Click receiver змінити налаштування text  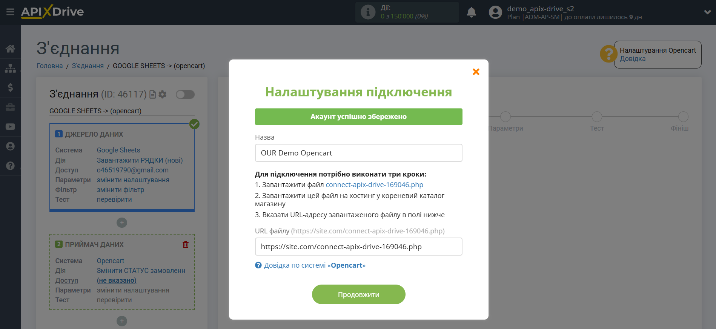pyautogui.click(x=133, y=290)
